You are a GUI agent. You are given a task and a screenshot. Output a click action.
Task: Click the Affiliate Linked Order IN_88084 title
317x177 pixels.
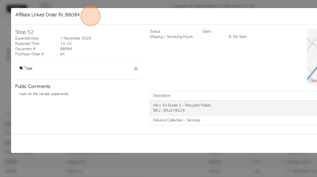coord(48,15)
